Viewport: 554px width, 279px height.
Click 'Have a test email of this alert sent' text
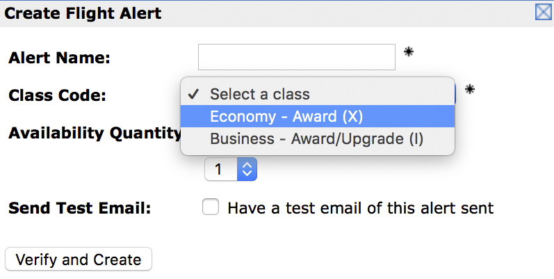tap(360, 208)
